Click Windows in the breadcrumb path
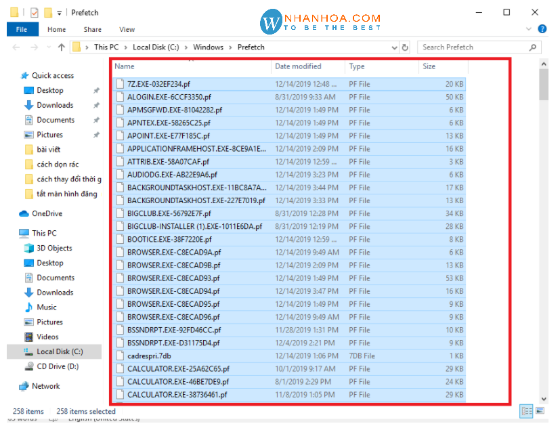 (x=208, y=47)
